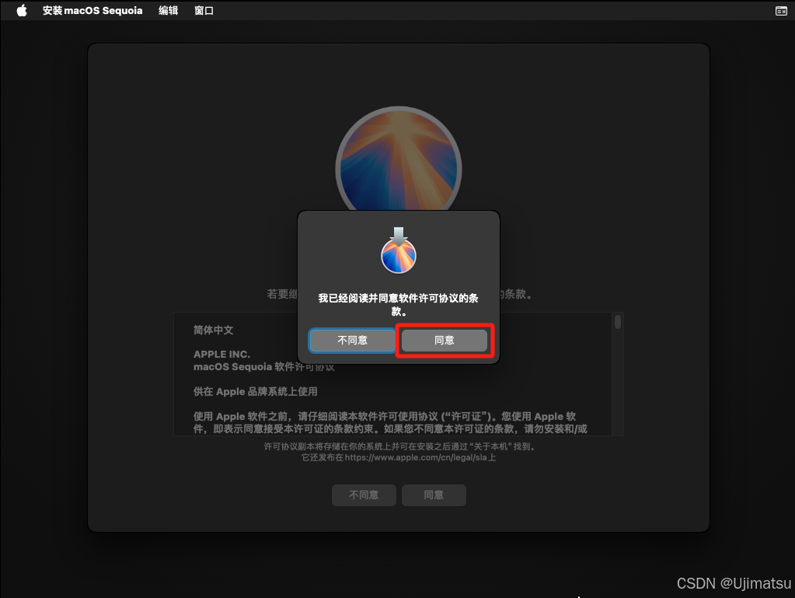Click 同意 in the confirmation dialog
Viewport: 795px width, 598px height.
point(445,341)
